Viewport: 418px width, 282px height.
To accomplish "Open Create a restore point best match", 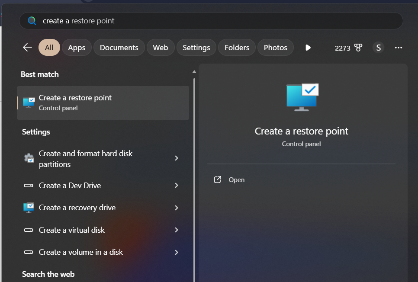I will 103,103.
